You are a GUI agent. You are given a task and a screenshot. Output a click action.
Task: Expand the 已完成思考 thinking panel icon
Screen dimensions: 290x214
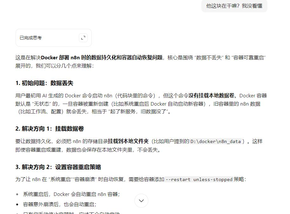tap(83, 38)
